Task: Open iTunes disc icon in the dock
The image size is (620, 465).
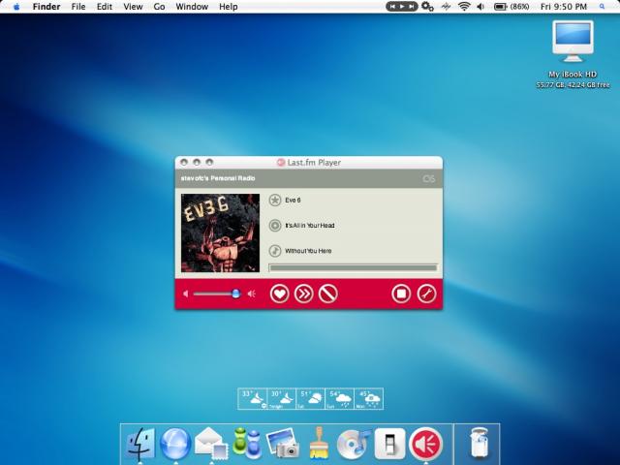Action: (x=353, y=444)
